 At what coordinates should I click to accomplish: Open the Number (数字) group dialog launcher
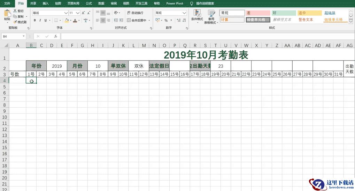(x=187, y=28)
